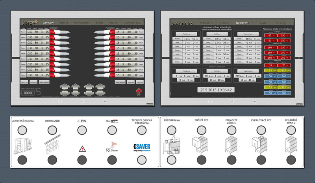Click the first red spray gun on left side
Screen dimensions: 315x183
tap(60, 32)
